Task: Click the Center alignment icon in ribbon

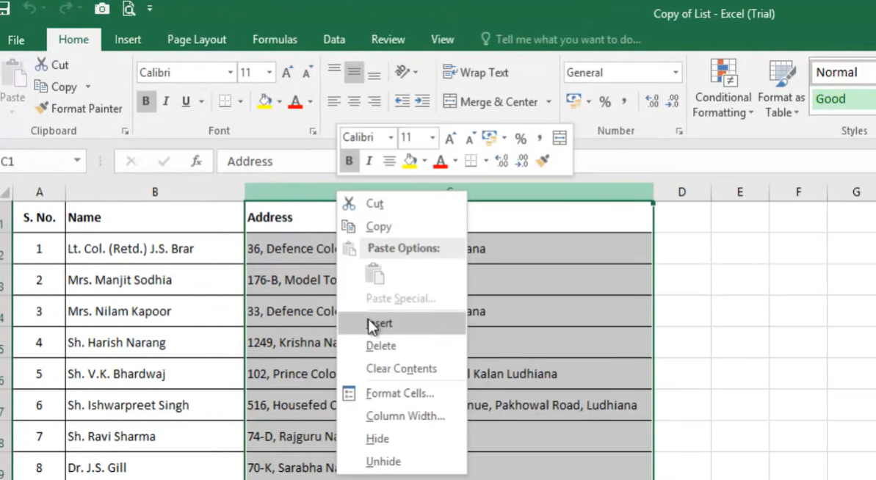Action: [354, 101]
